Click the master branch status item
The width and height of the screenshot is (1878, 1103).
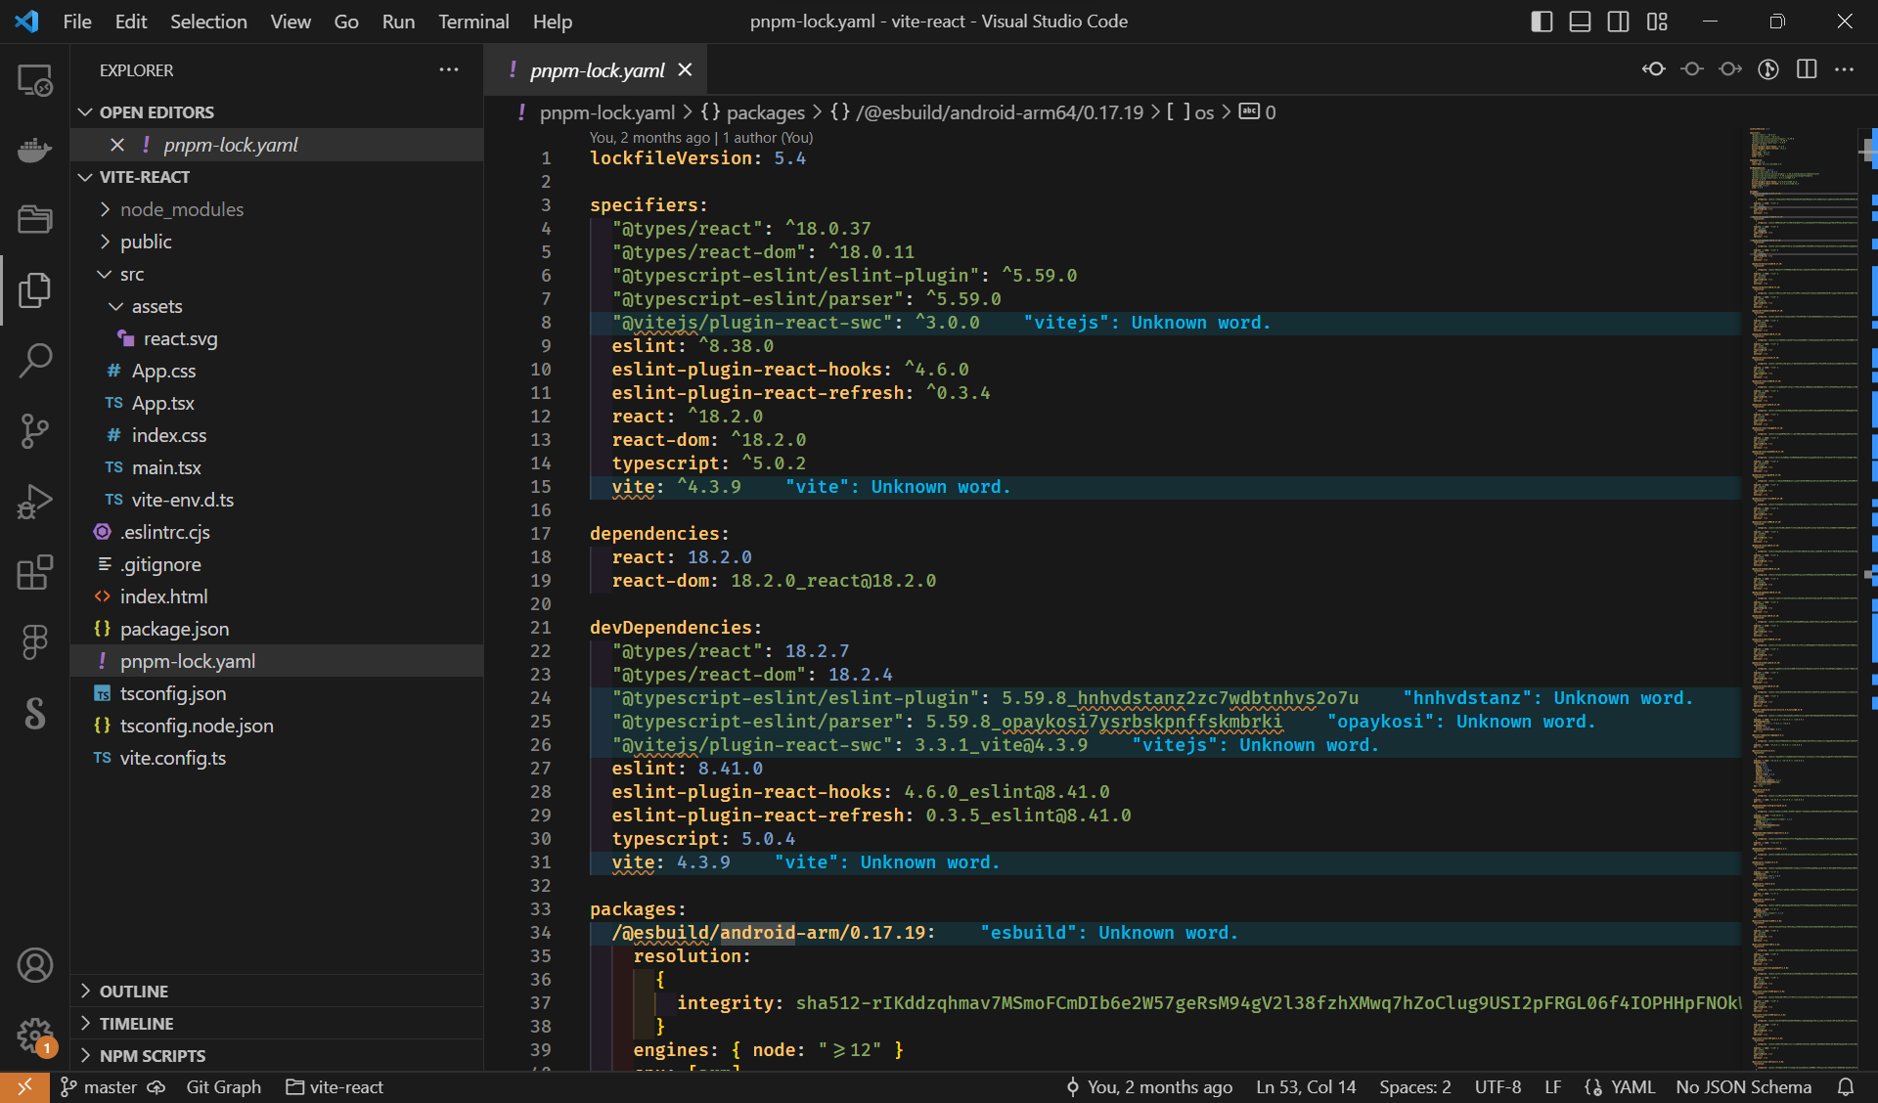(x=99, y=1086)
